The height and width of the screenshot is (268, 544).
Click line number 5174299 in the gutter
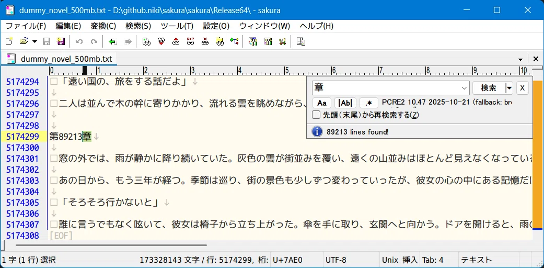pyautogui.click(x=22, y=137)
